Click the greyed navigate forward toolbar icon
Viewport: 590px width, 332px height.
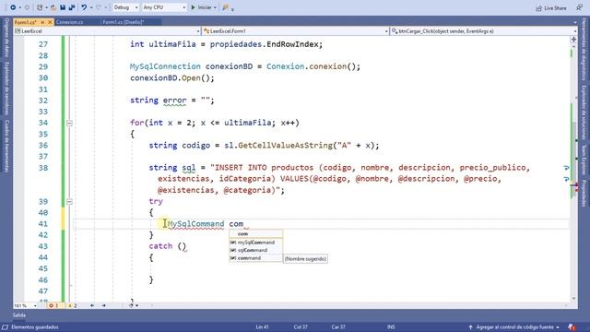[x=27, y=7]
